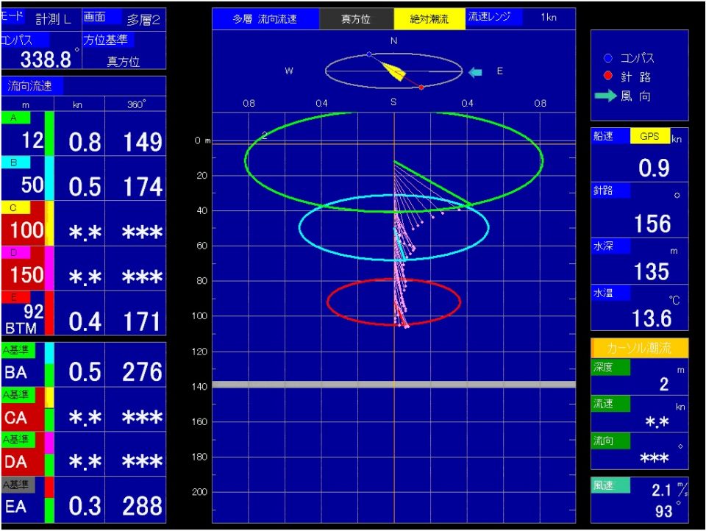This screenshot has height=531, width=706.
Task: Click layer E red tag
Action: point(15,297)
